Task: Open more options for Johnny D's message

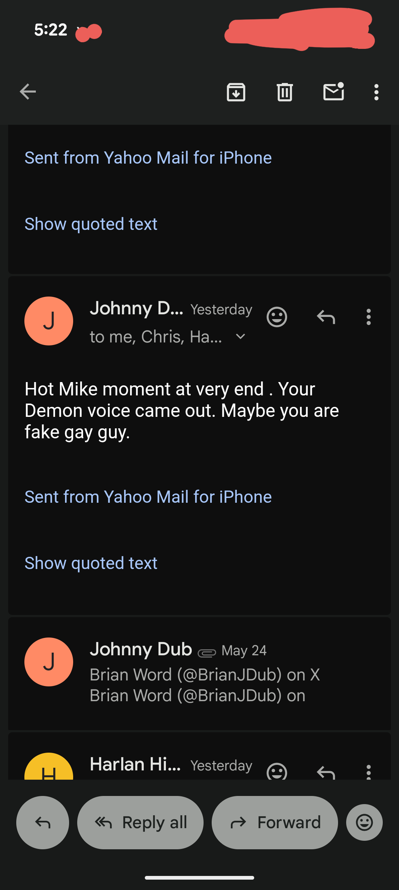Action: point(368,317)
